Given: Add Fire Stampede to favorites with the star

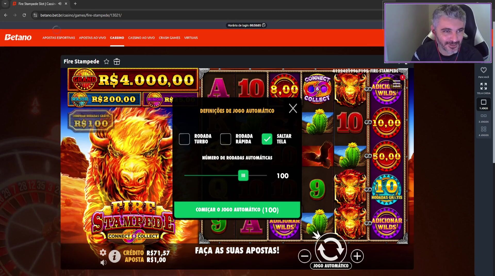Looking at the screenshot, I should tap(106, 61).
